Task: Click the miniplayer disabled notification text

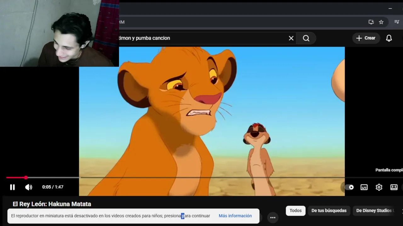Action: 111,216
